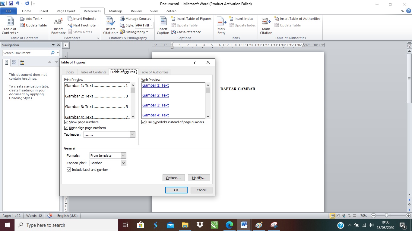Click the Modify button

[x=199, y=178]
